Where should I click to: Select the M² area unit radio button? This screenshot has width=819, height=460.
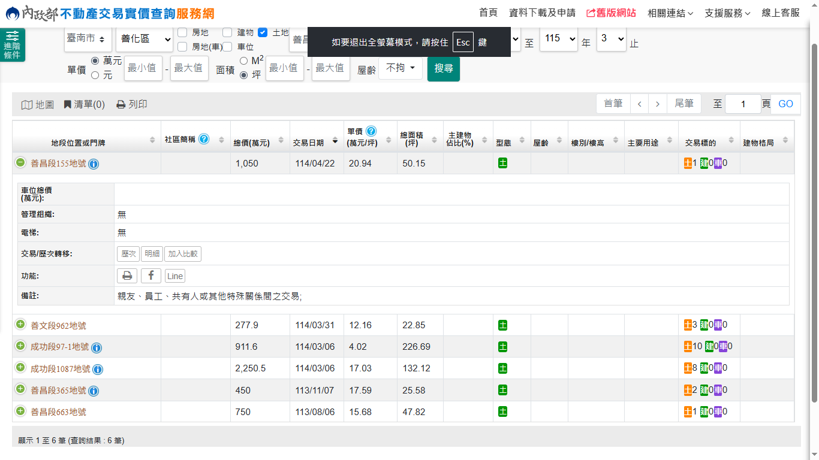244,61
